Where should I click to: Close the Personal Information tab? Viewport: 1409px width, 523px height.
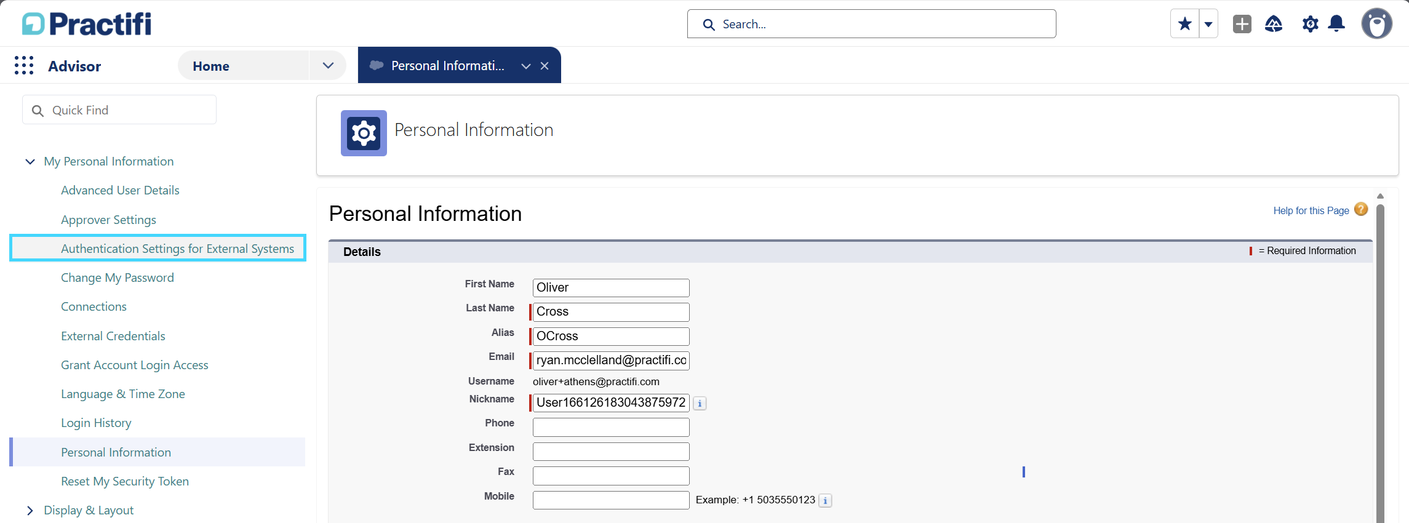click(545, 66)
